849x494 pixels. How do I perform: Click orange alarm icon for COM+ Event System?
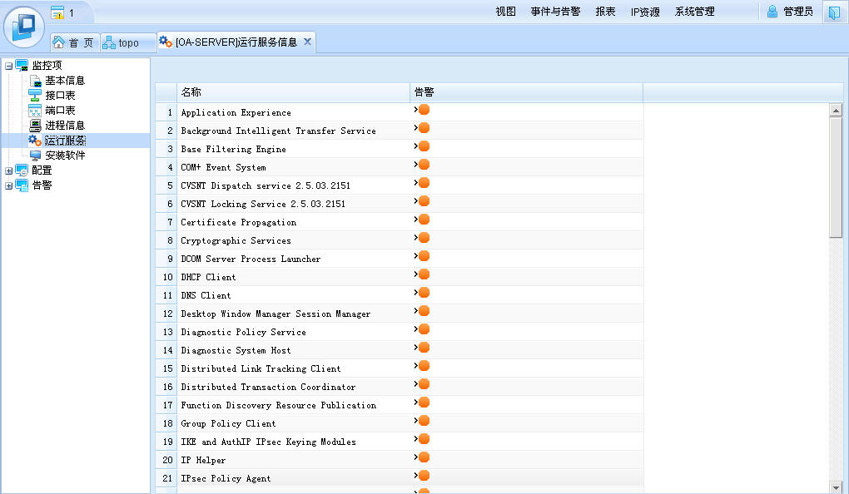(x=424, y=165)
